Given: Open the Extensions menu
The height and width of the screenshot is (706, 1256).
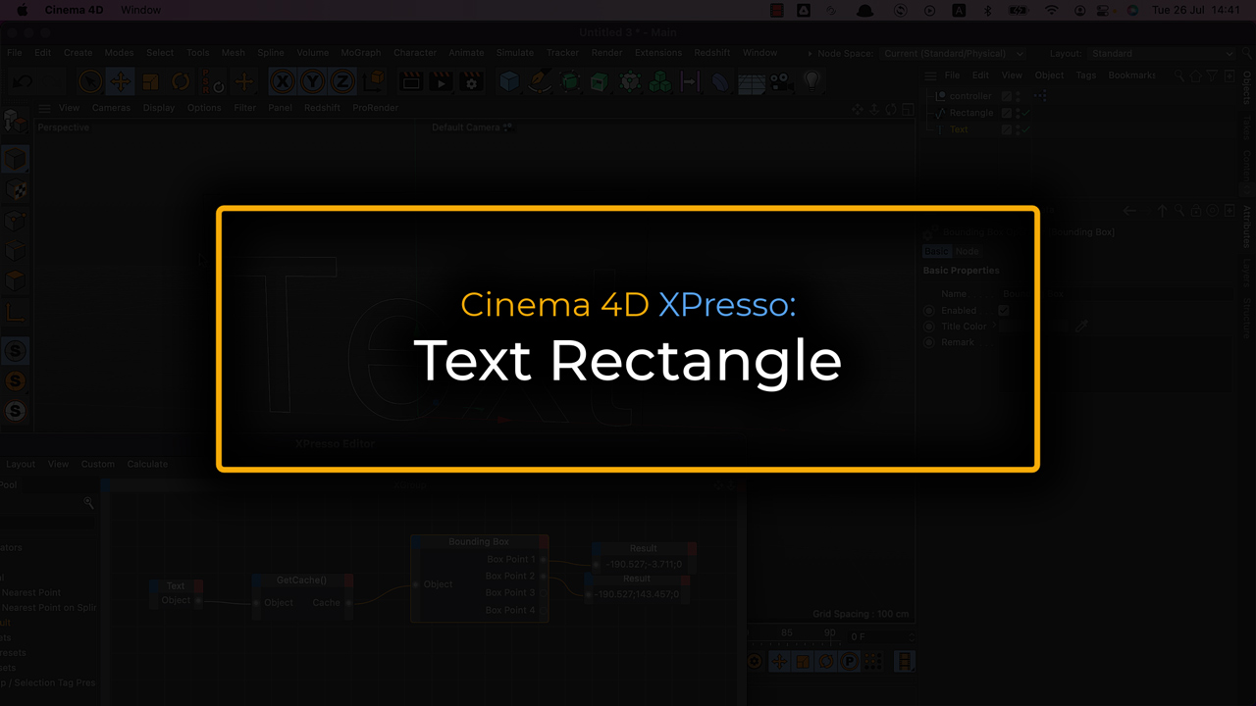Looking at the screenshot, I should click(658, 53).
